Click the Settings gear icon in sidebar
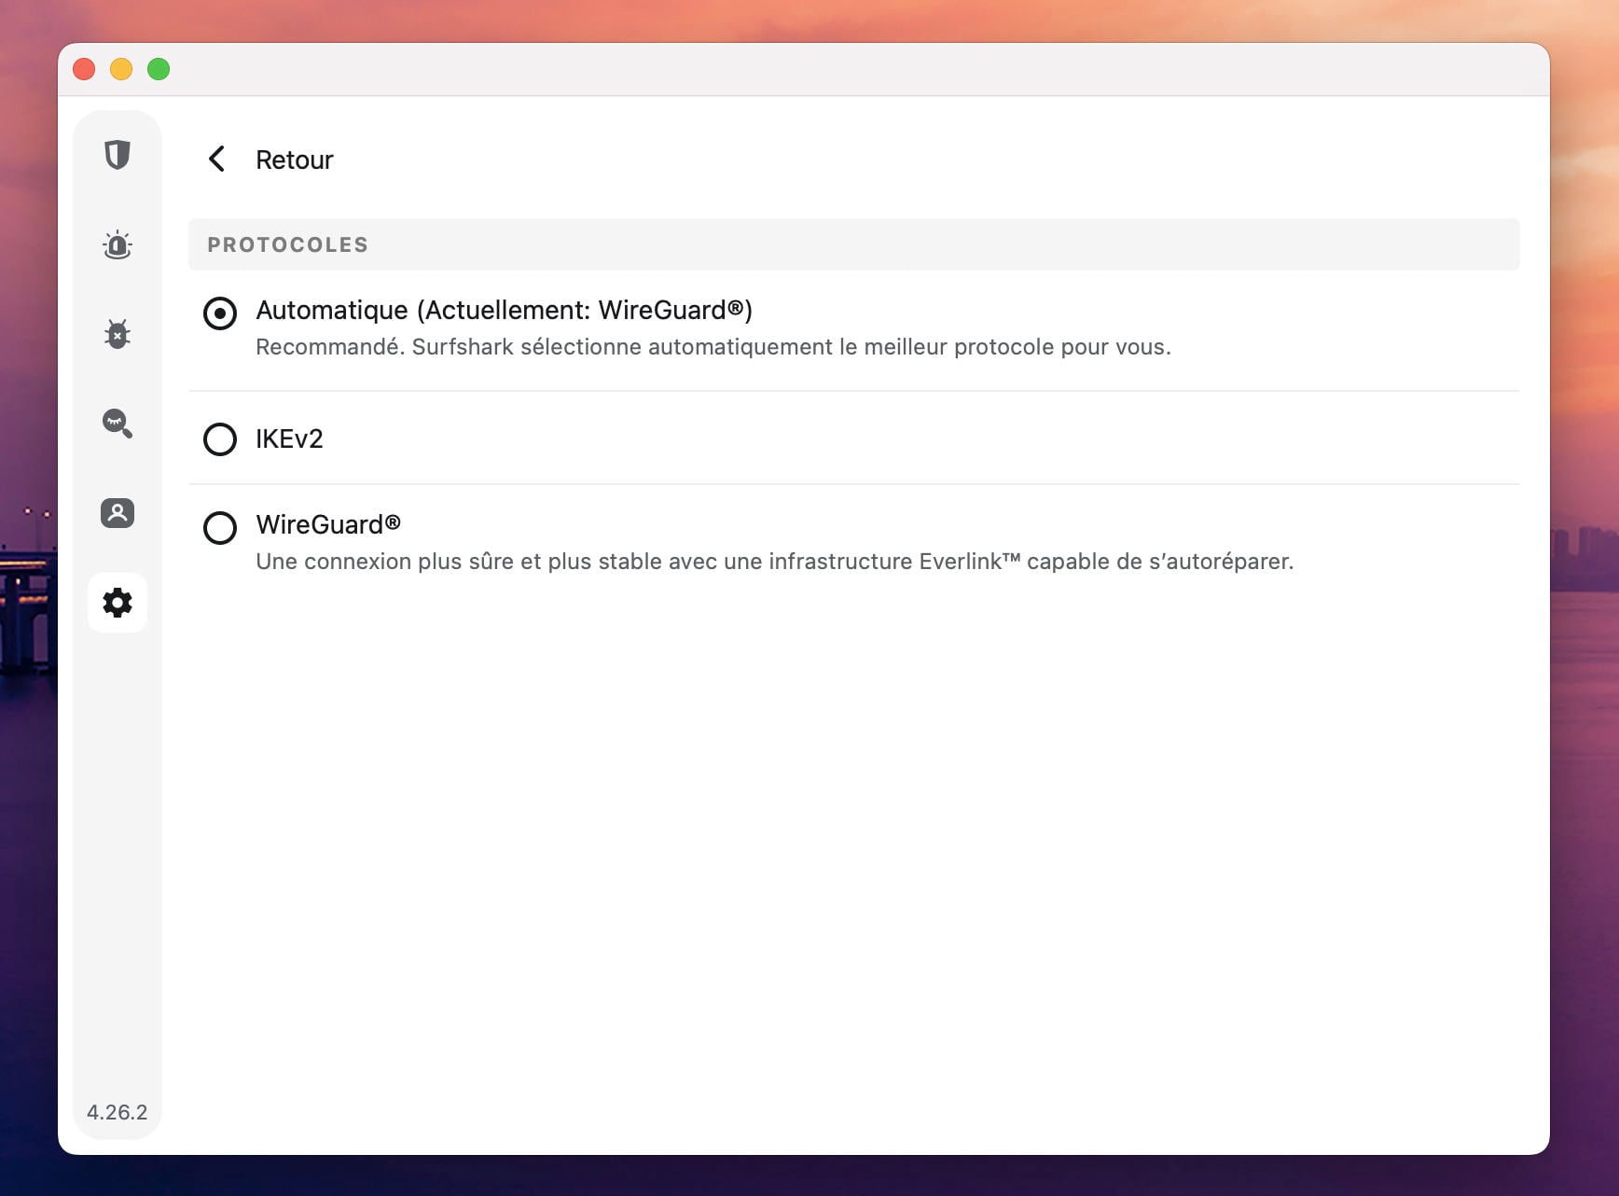This screenshot has width=1619, height=1196. click(x=118, y=603)
